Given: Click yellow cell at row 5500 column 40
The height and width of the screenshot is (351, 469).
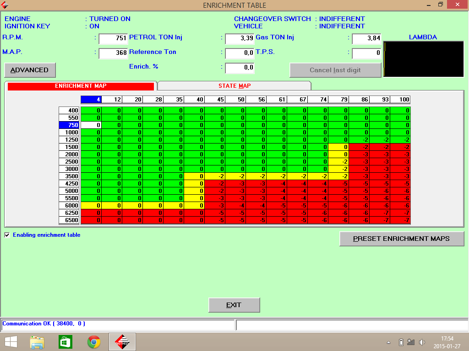Looking at the screenshot, I should (x=194, y=198).
